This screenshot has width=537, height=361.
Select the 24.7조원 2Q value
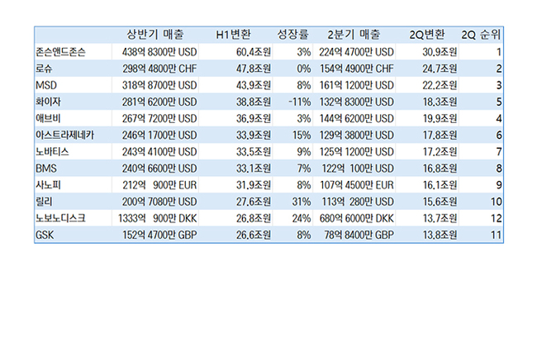pyautogui.click(x=440, y=69)
